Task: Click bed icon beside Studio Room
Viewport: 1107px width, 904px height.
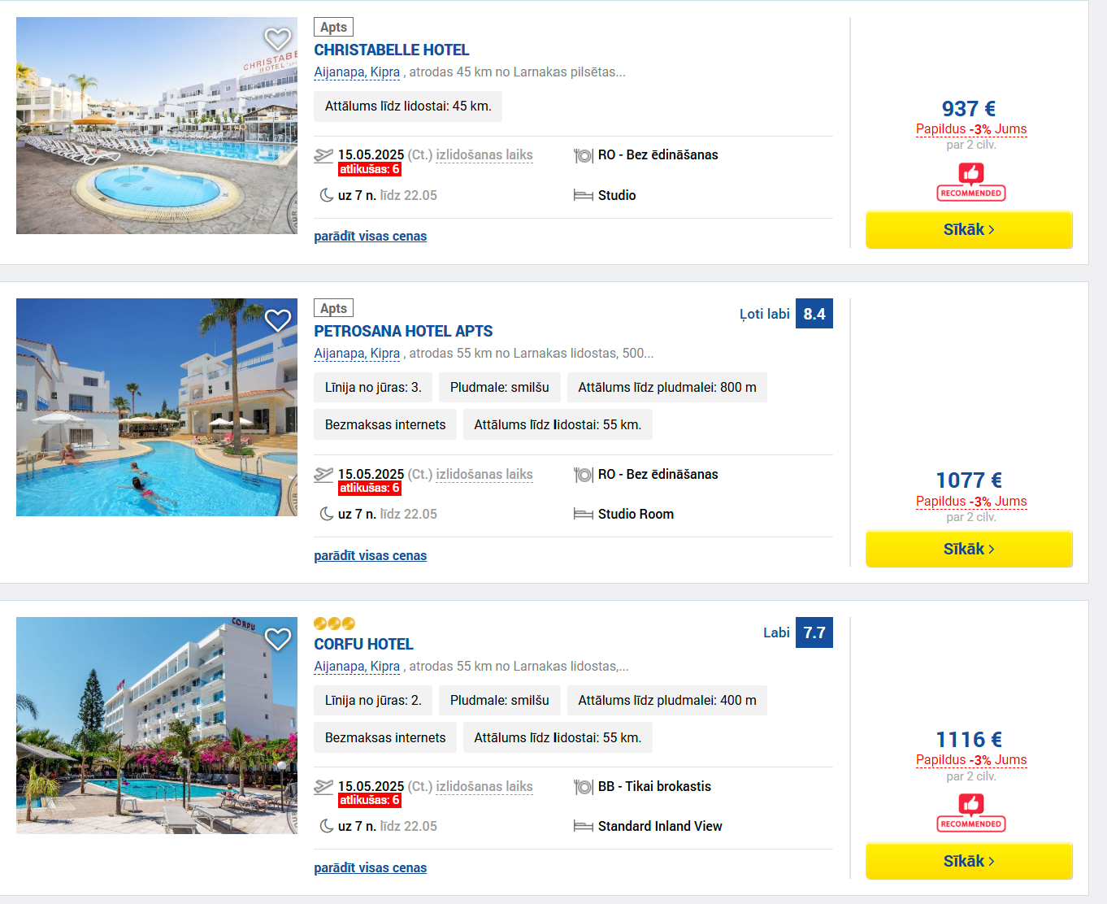Action: point(584,514)
